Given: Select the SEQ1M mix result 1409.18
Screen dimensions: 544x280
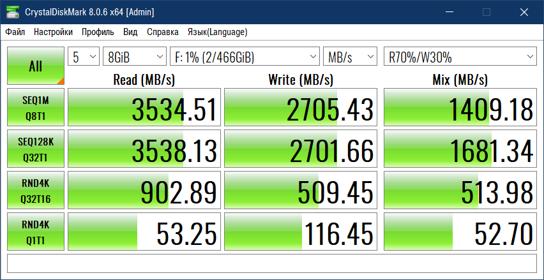Looking at the screenshot, I should (x=460, y=107).
